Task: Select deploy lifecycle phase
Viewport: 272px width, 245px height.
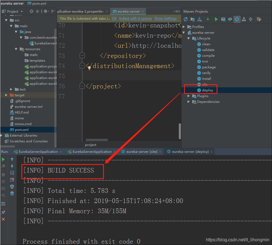Action: 208,90
